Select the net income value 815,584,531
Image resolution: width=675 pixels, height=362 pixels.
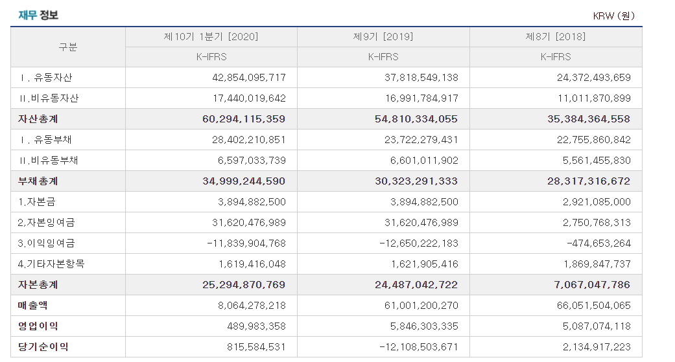click(x=257, y=347)
